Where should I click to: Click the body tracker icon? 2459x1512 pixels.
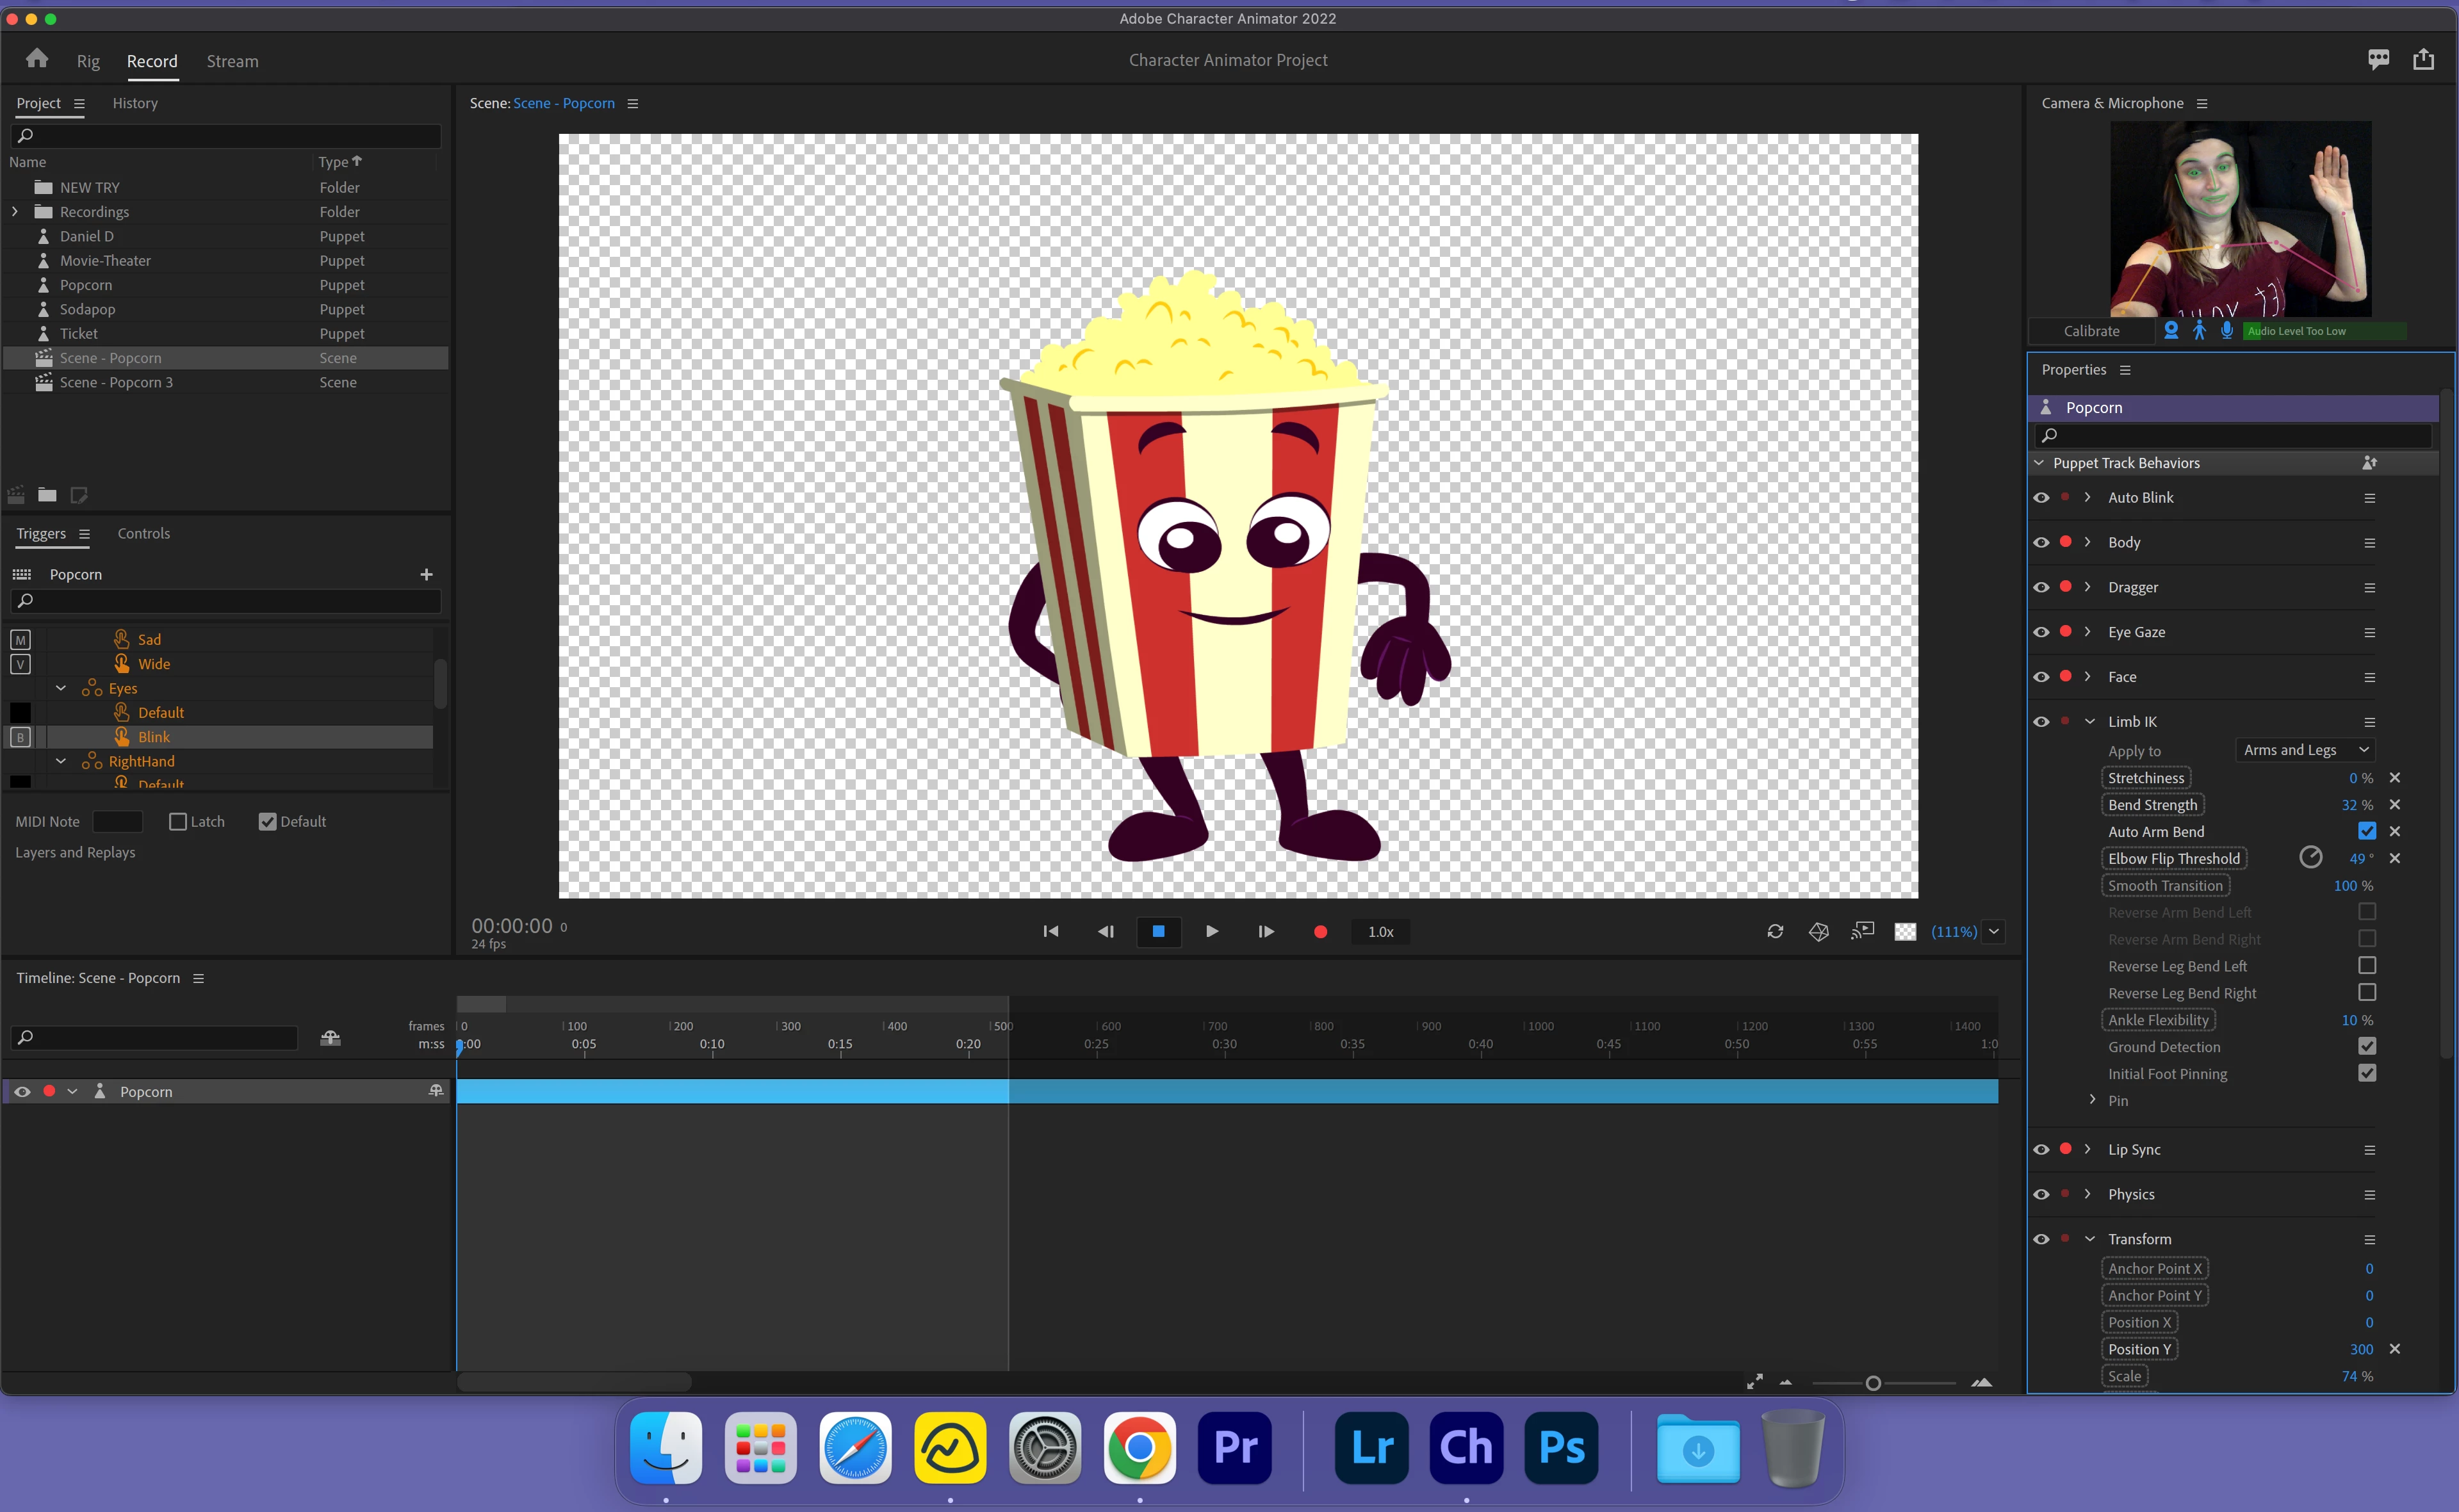(x=2199, y=330)
